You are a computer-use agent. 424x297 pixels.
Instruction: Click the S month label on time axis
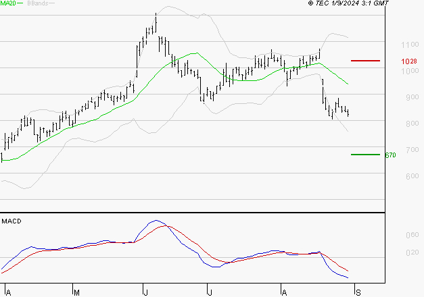click(x=358, y=293)
